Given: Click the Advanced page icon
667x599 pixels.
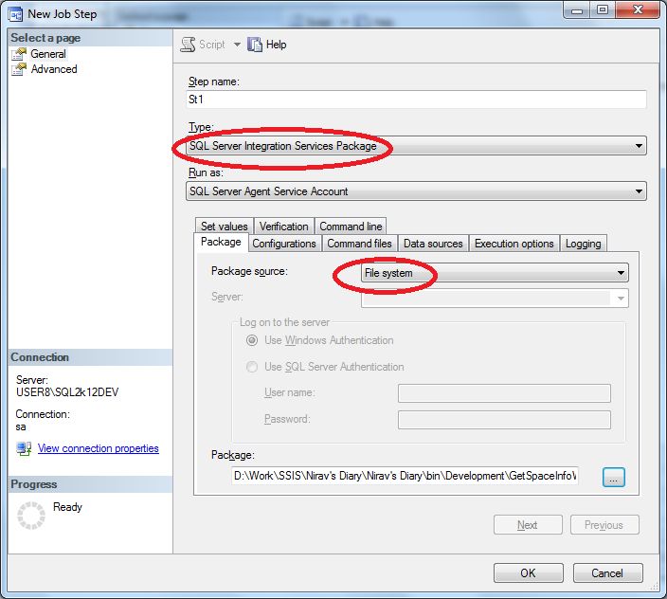Looking at the screenshot, I should point(19,69).
